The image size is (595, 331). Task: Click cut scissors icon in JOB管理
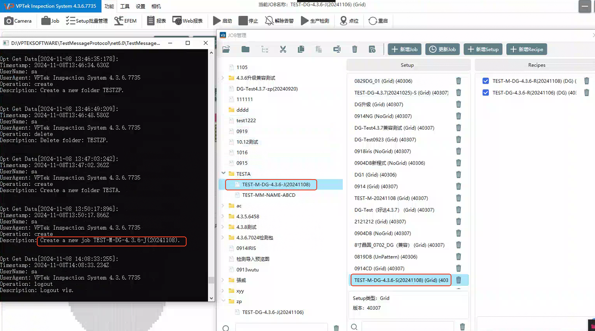(x=283, y=49)
